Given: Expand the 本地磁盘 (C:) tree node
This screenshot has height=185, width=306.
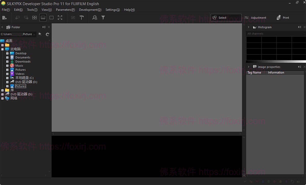Looking at the screenshot, I should tap(7, 78).
